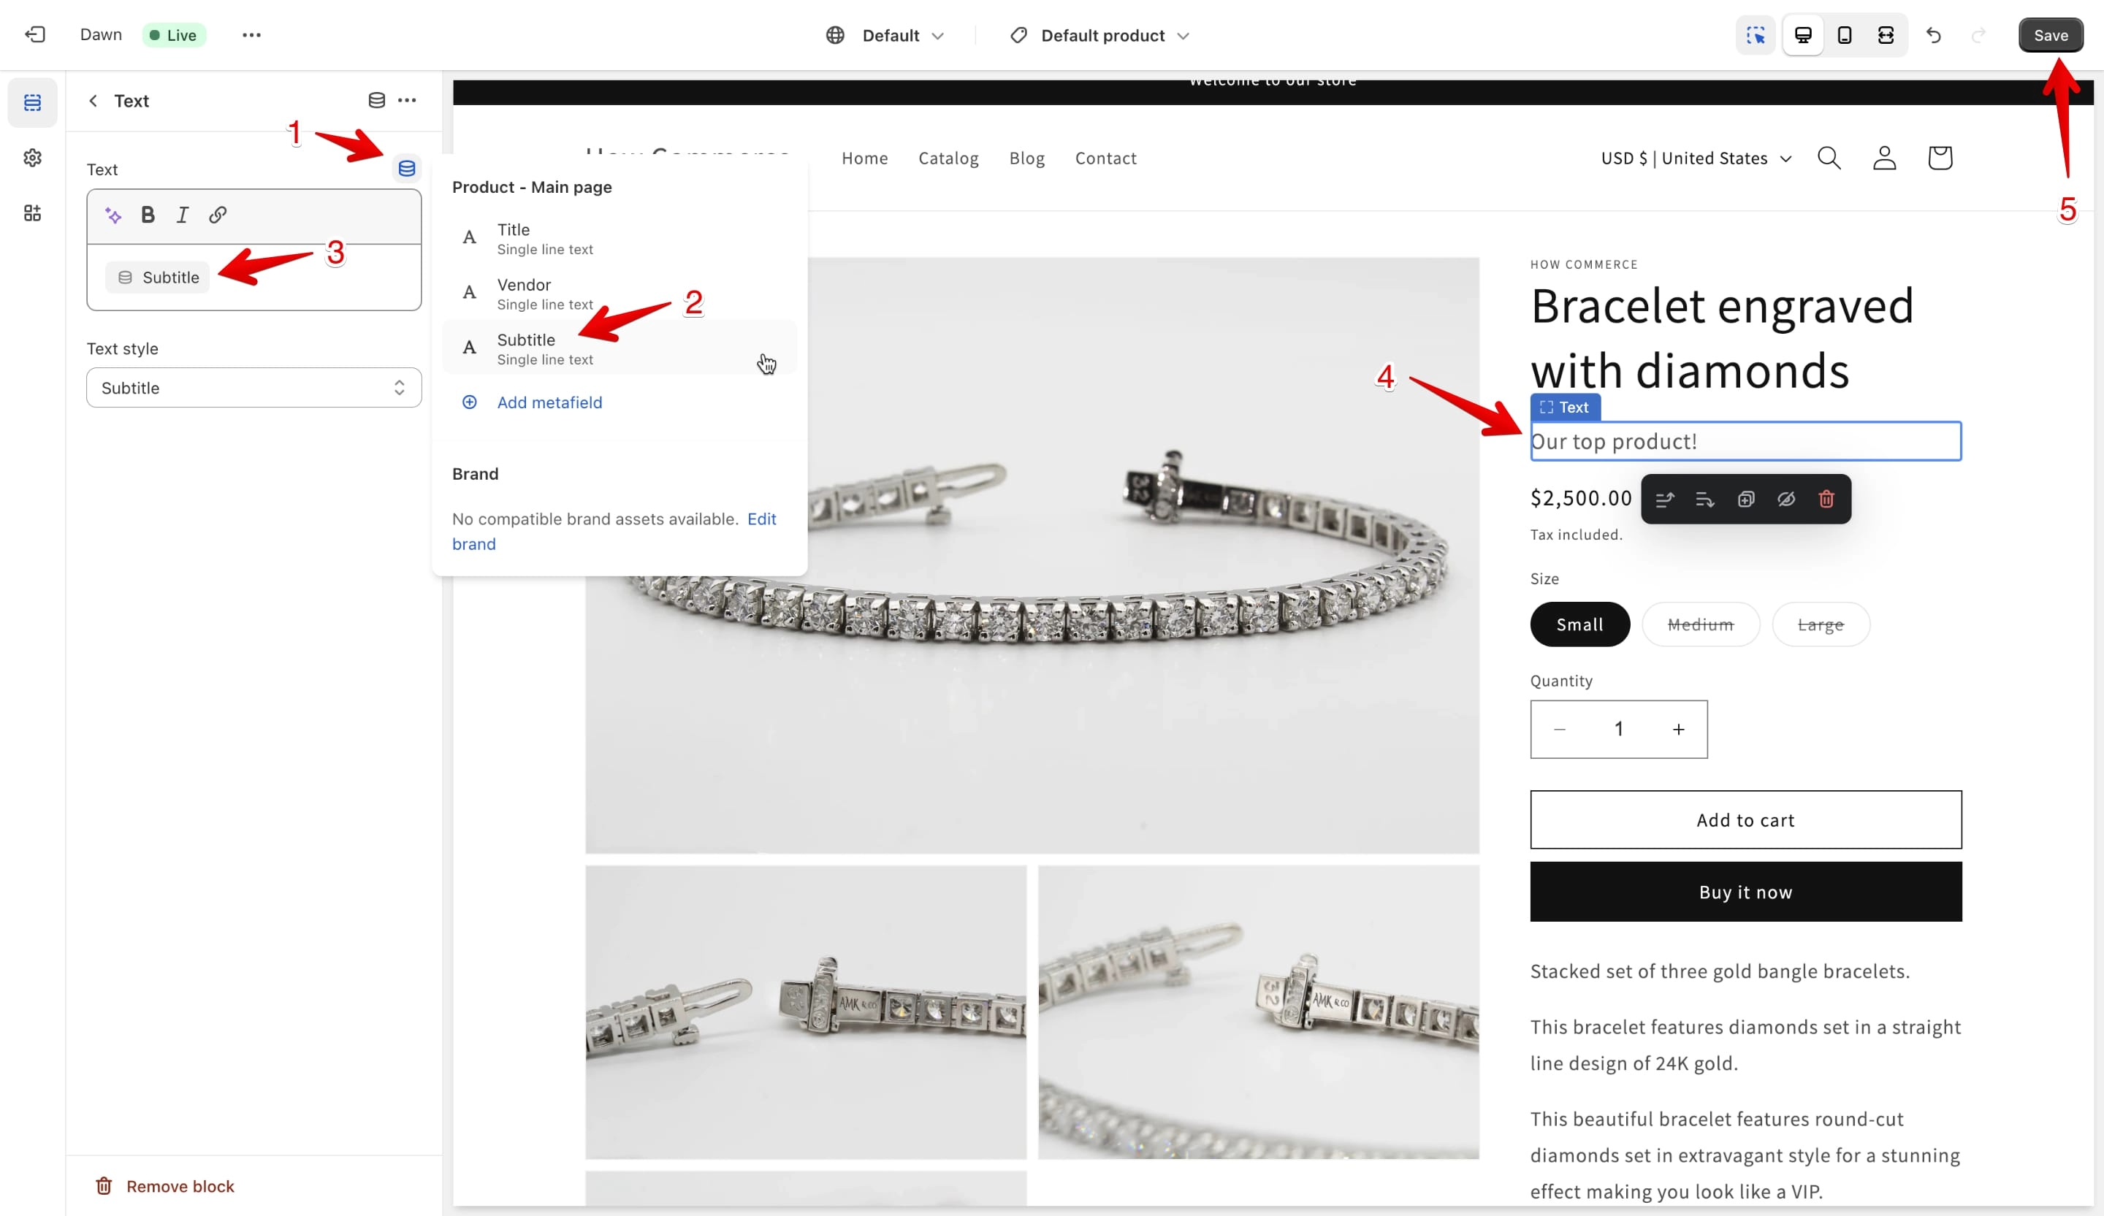The height and width of the screenshot is (1216, 2104).
Task: Hide the selected text block
Action: point(1786,499)
